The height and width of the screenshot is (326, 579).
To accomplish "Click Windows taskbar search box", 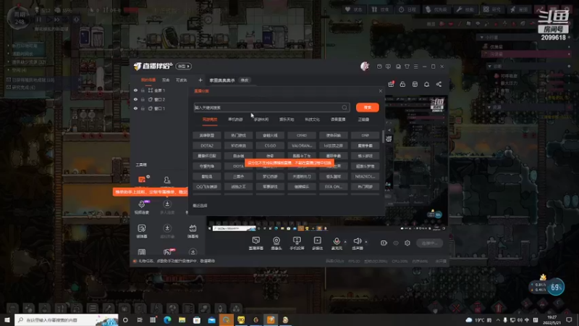I will 67,319.
